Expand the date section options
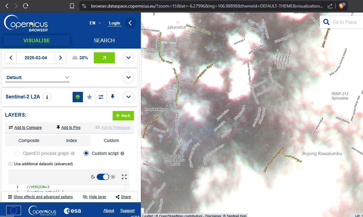Screen dimensions: 363x217 [x=129, y=58]
